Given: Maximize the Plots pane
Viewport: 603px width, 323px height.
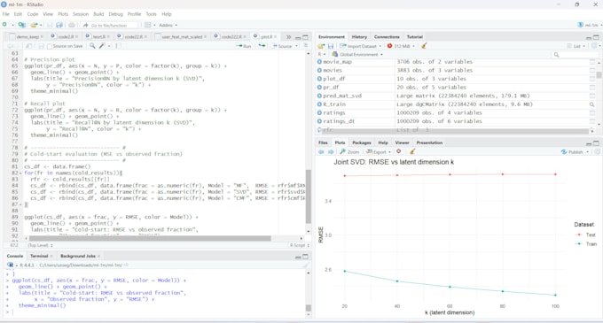Looking at the screenshot, I should pos(596,143).
